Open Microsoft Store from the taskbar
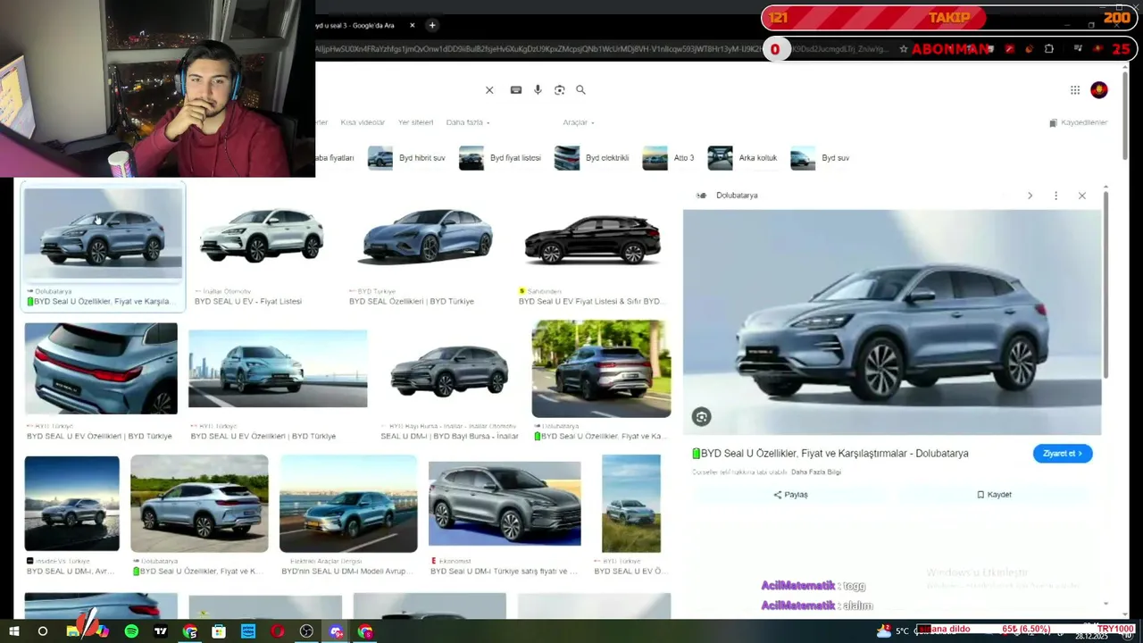Image resolution: width=1143 pixels, height=643 pixels. coord(219,631)
